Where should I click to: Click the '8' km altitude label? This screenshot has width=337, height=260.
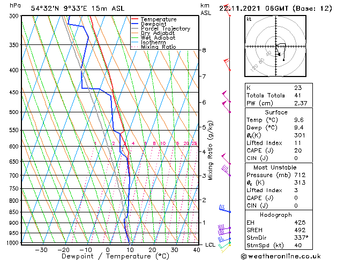(x=204, y=50)
